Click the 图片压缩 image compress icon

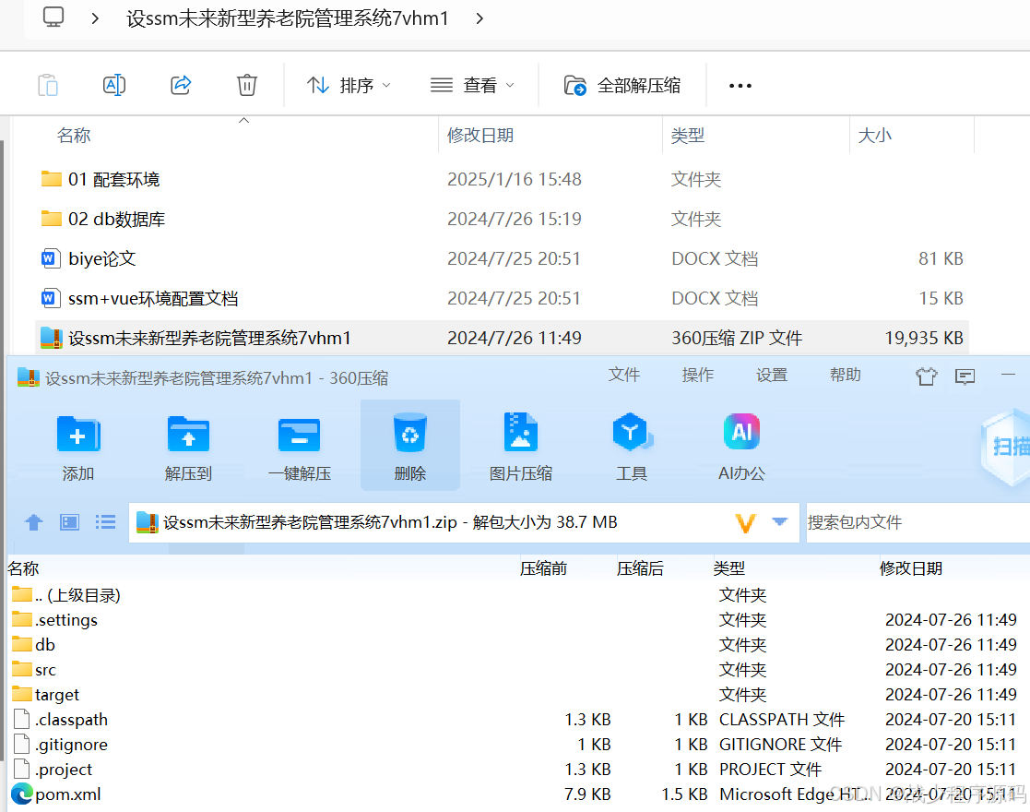point(521,447)
